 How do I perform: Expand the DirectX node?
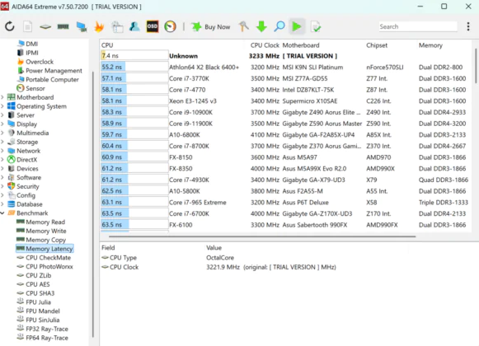[x=2, y=160]
